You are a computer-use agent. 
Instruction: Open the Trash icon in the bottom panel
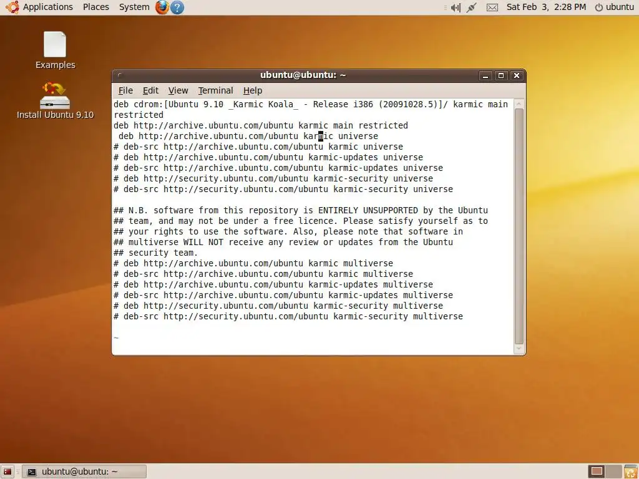tap(631, 472)
